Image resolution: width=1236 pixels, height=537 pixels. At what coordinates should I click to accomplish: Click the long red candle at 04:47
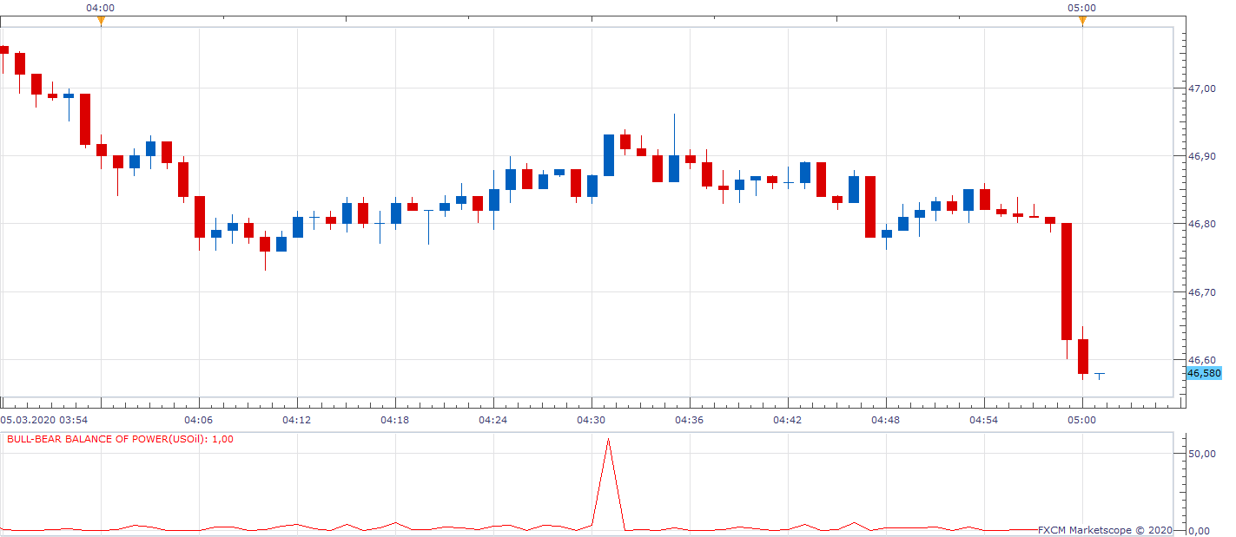click(x=870, y=206)
